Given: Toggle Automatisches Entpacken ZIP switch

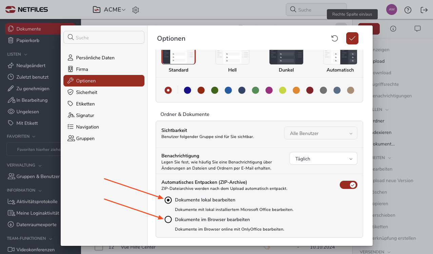Looking at the screenshot, I should (x=348, y=185).
